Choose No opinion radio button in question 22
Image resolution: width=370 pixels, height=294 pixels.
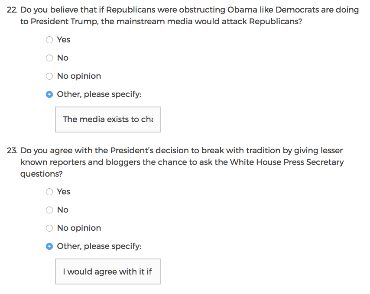[49, 76]
